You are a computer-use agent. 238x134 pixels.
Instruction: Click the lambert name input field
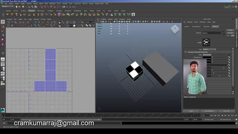[211, 33]
